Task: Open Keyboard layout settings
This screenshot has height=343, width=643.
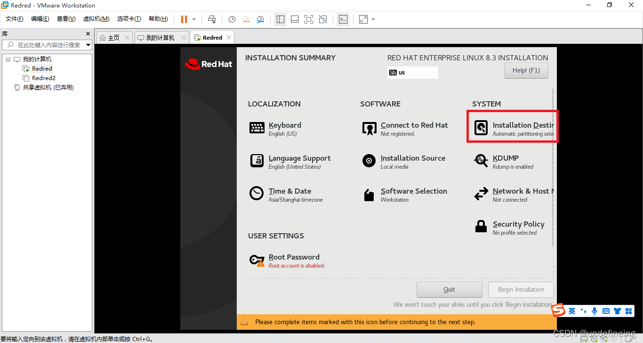Action: click(x=275, y=129)
